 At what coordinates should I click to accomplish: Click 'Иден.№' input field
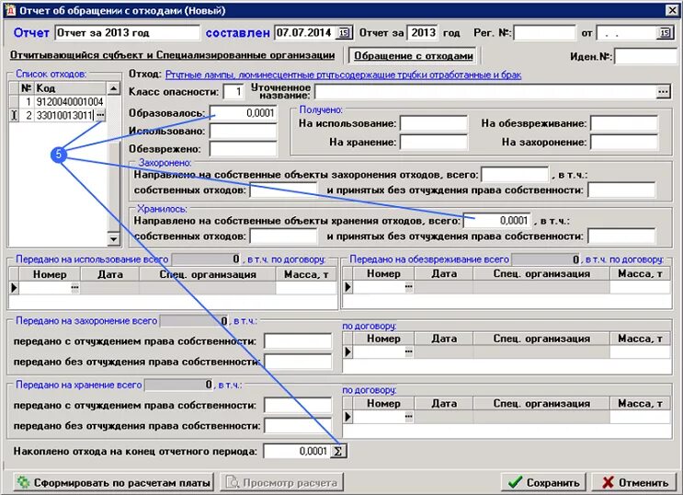645,56
